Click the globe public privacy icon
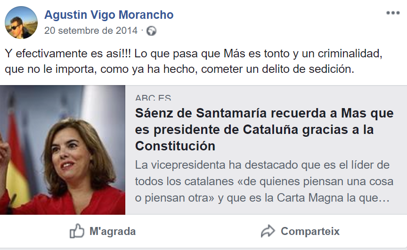Image resolution: width=407 pixels, height=250 pixels. [151, 31]
